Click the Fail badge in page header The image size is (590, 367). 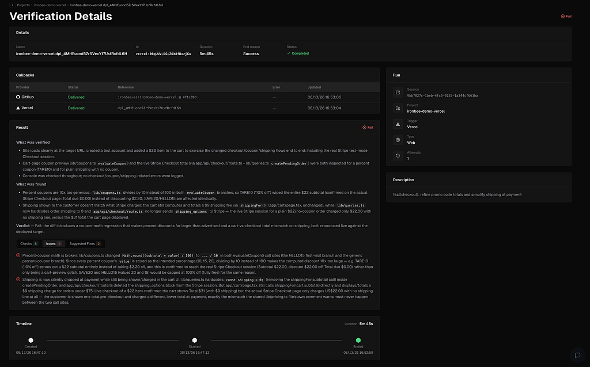(566, 17)
